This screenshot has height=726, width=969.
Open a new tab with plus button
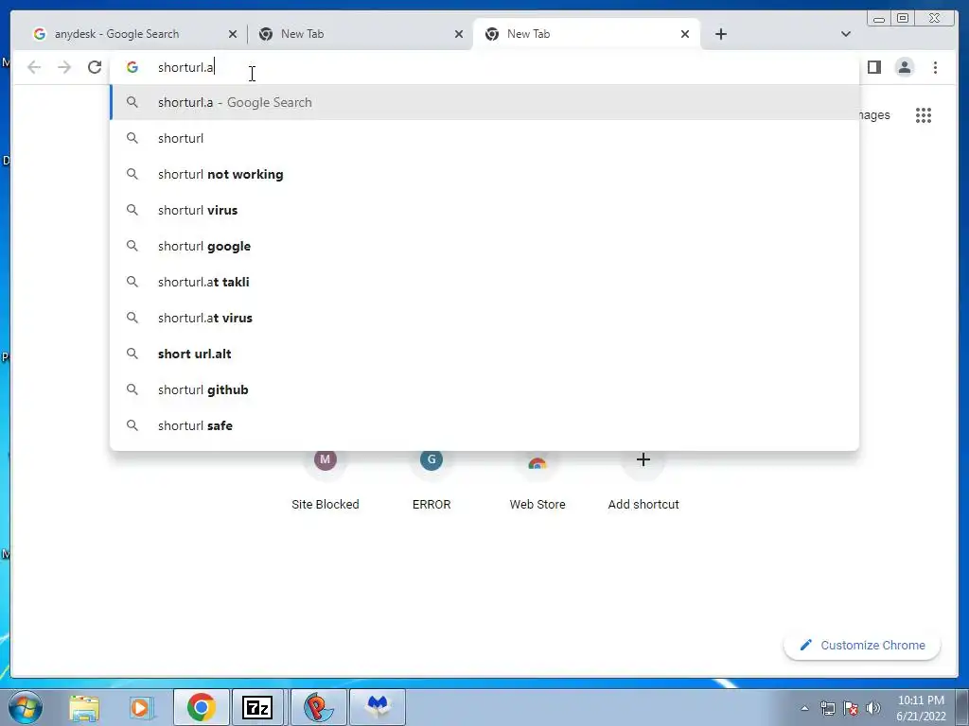coord(720,34)
